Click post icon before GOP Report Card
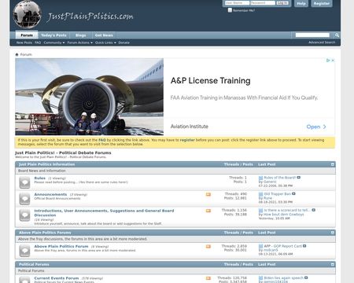The image size is (354, 283). (x=260, y=246)
